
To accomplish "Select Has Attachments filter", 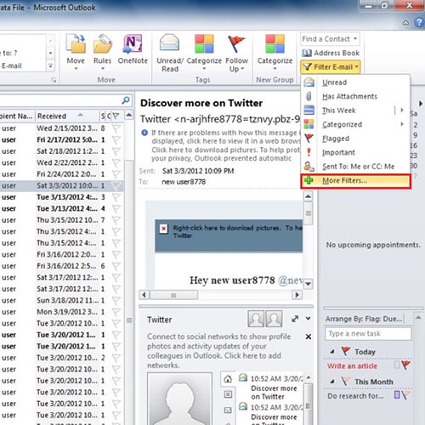I will (x=355, y=96).
